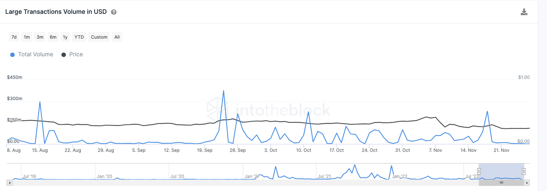This screenshot has height=191, width=547.
Task: Click the blue Total Volume legend dot
Action: [x=12, y=55]
